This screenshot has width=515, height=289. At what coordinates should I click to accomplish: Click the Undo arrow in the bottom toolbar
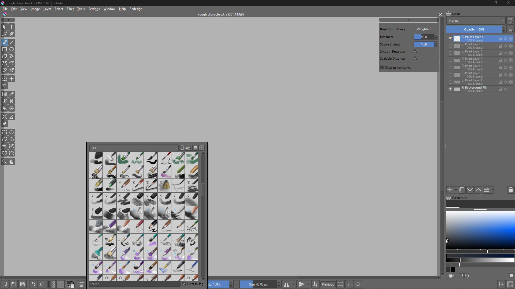tap(33, 284)
